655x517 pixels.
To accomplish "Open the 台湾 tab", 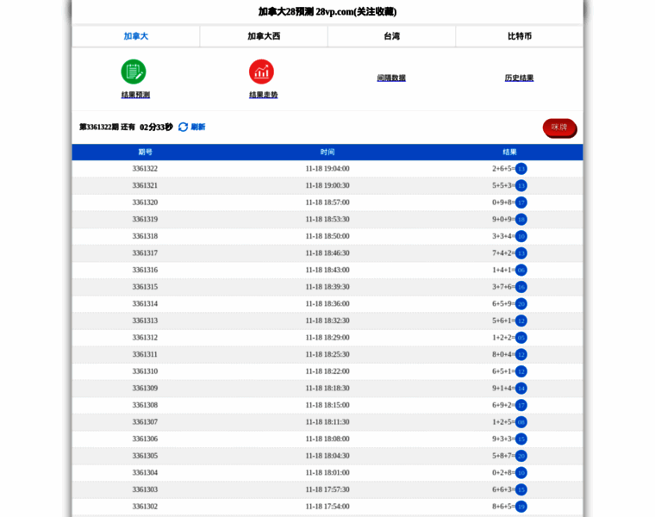I will tap(391, 36).
